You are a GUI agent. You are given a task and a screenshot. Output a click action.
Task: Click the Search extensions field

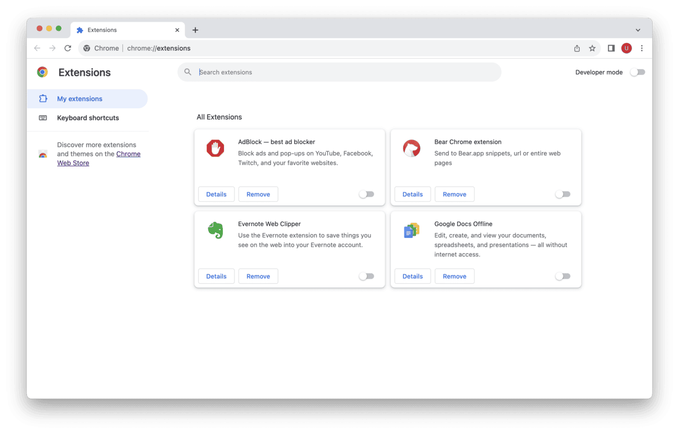click(x=346, y=72)
